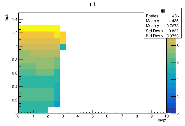
Task: Click x-axis tick label 8
Action: pos(137,116)
